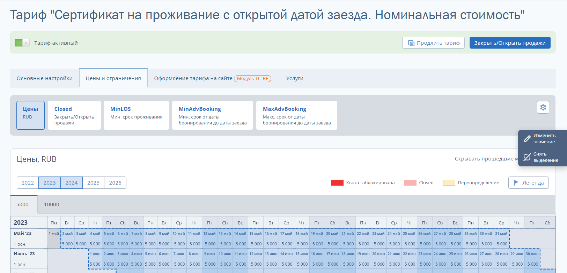Select the "Цены RUB" card
Screen dimensions: 567x273
pos(30,115)
